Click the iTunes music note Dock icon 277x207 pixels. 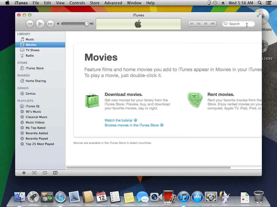pos(183,197)
